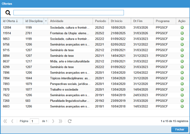
Task: Go to the next page arrow
Action: pos(53,121)
